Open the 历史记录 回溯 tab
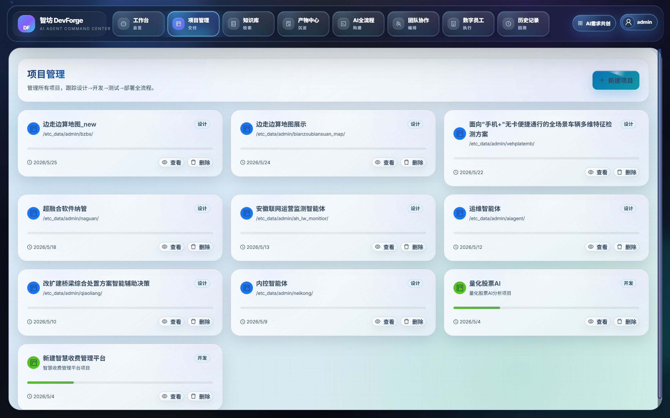Viewport: 670px width, 418px height. (x=523, y=24)
